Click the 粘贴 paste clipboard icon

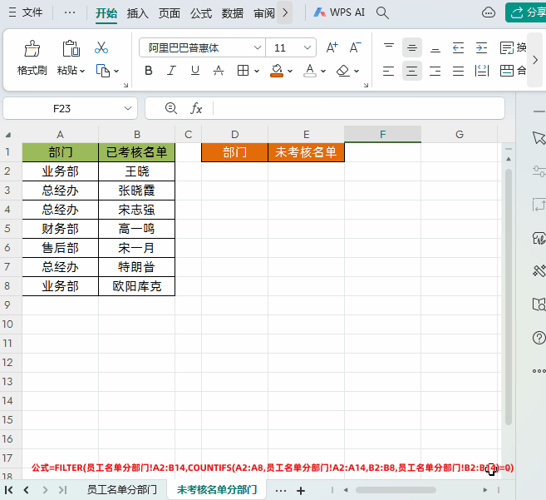[x=71, y=48]
